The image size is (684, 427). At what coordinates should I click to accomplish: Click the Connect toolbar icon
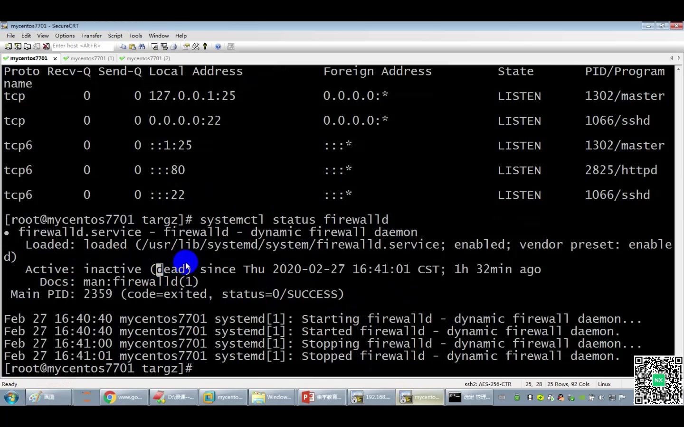click(x=9, y=46)
